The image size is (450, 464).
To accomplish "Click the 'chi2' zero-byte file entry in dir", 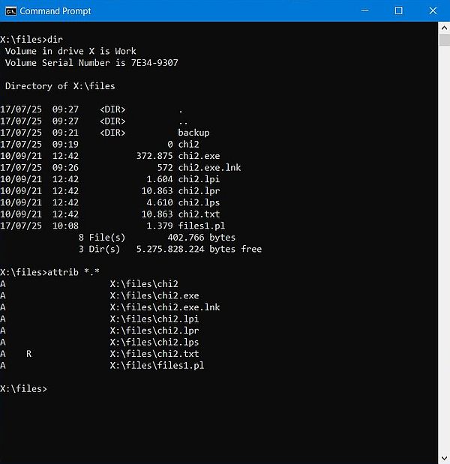I will (188, 144).
